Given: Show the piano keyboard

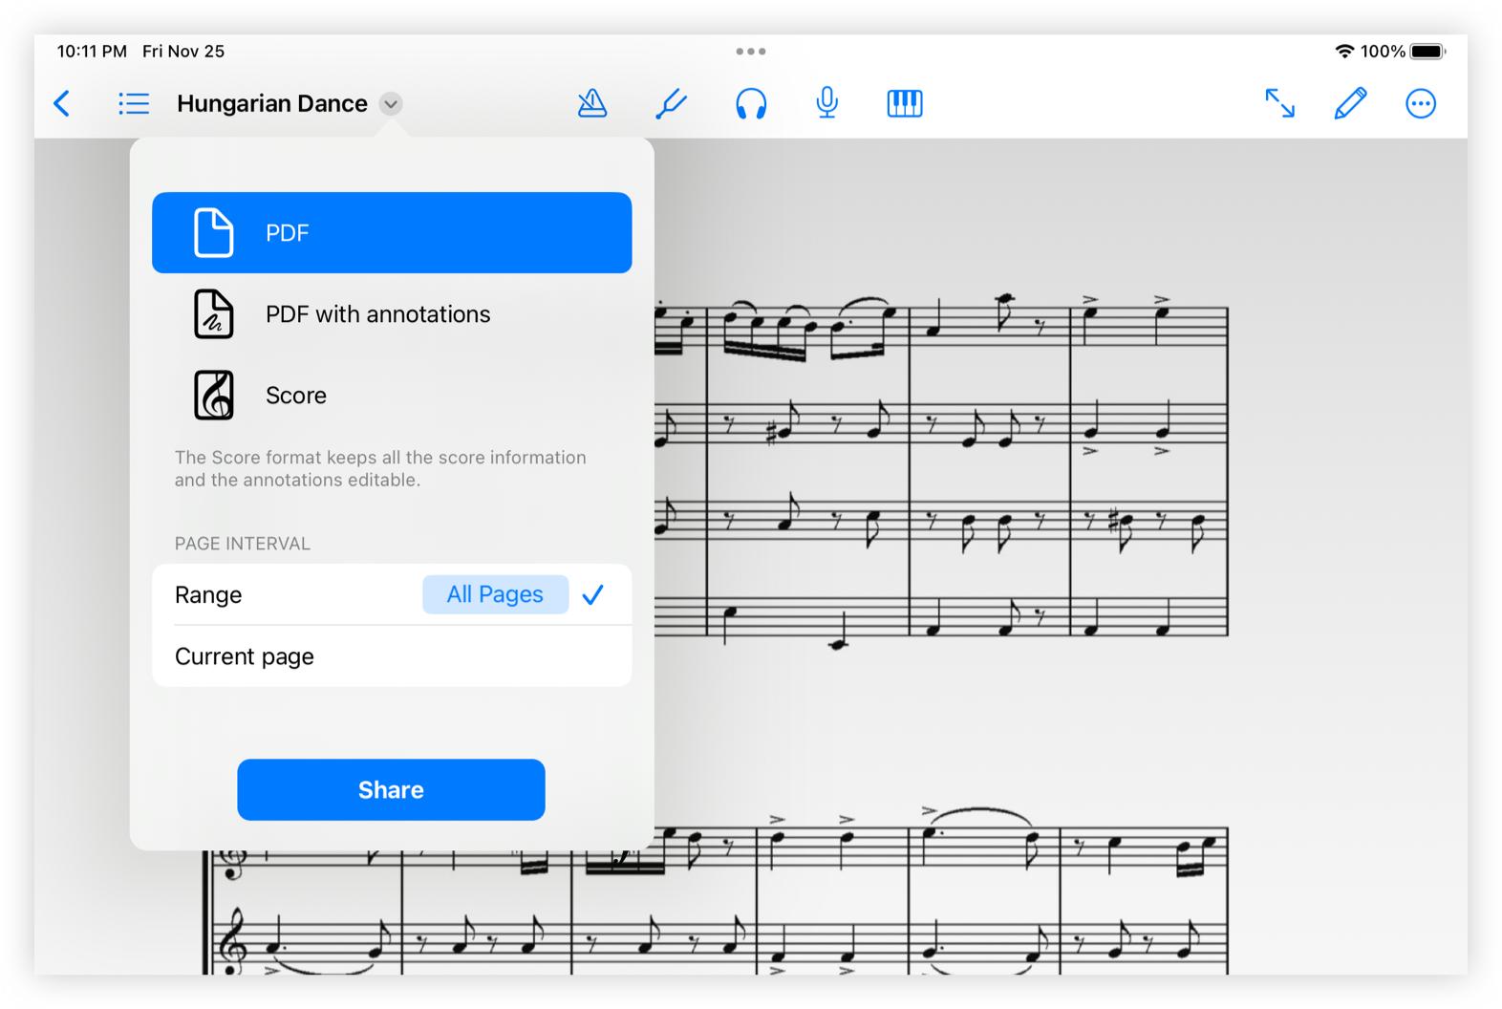Looking at the screenshot, I should tap(905, 103).
